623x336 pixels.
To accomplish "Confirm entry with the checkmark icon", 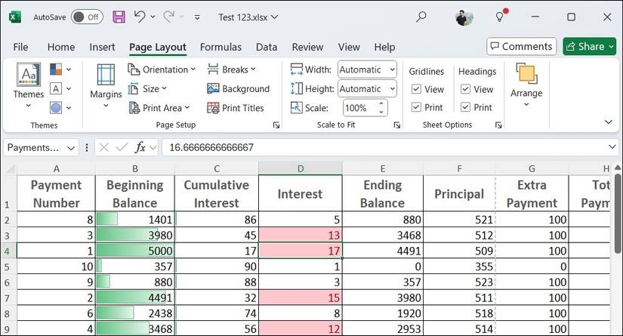I will coord(122,147).
